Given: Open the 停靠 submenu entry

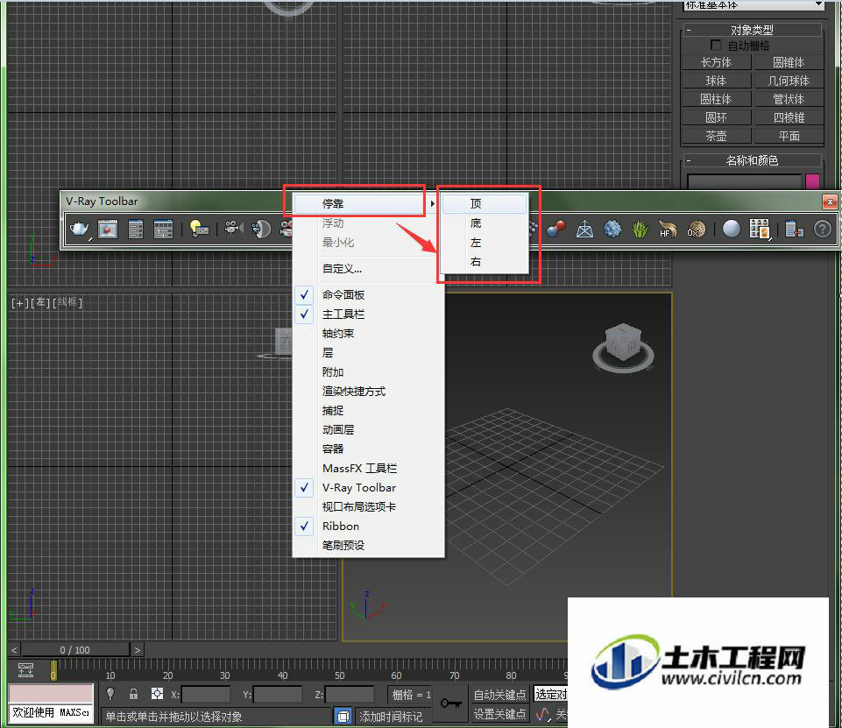Looking at the screenshot, I should point(365,204).
